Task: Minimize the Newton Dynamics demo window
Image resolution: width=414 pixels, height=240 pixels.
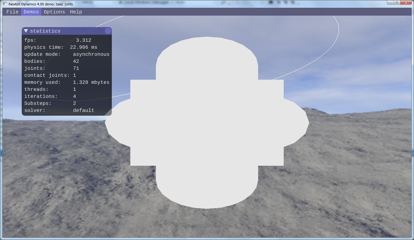Action: pos(390,3)
